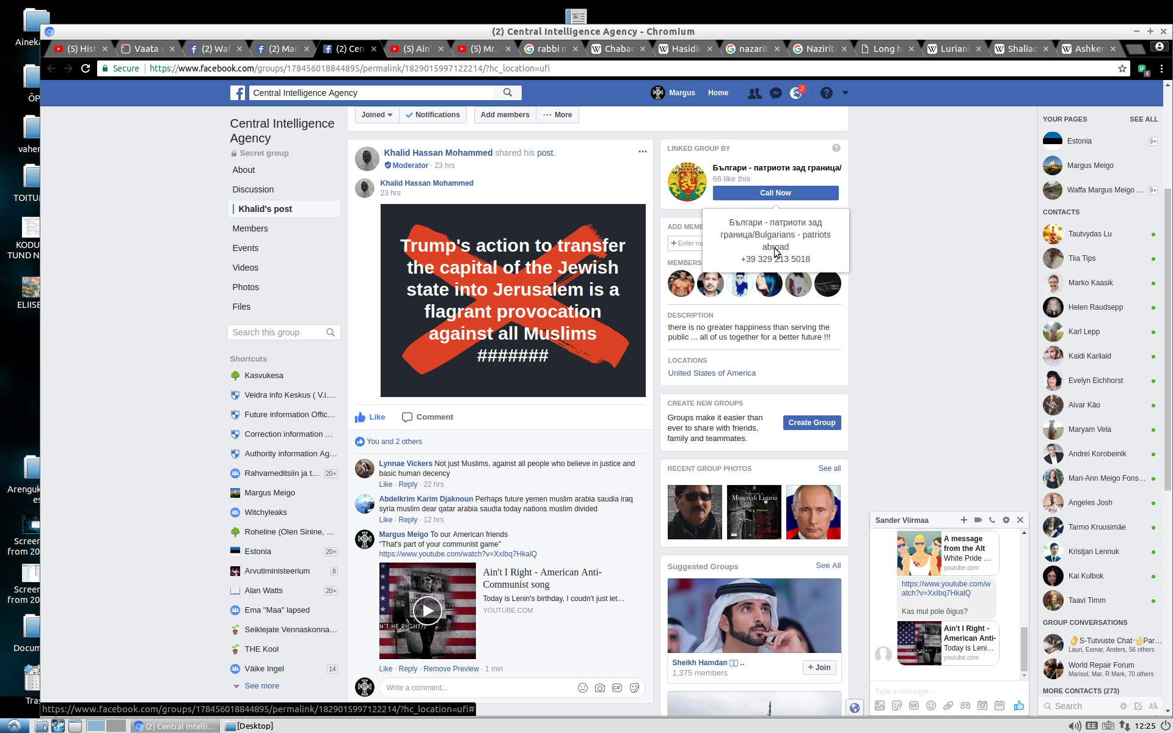Bookmark this page with star icon
Viewport: 1173px width, 733px height.
pos(1122,68)
